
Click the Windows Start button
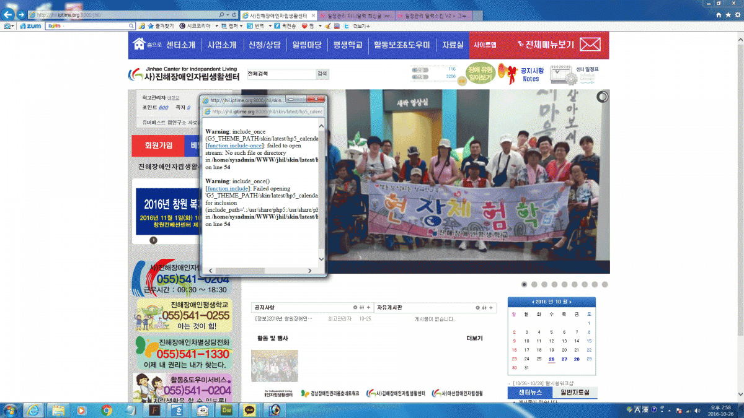pyautogui.click(x=11, y=410)
